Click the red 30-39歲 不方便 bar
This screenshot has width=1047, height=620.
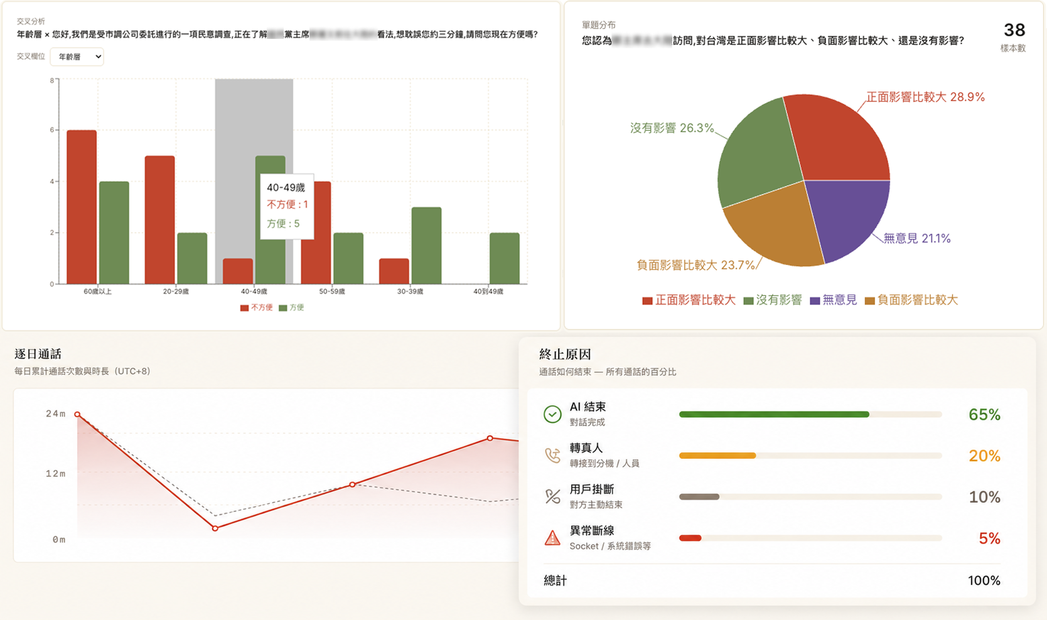(x=394, y=271)
